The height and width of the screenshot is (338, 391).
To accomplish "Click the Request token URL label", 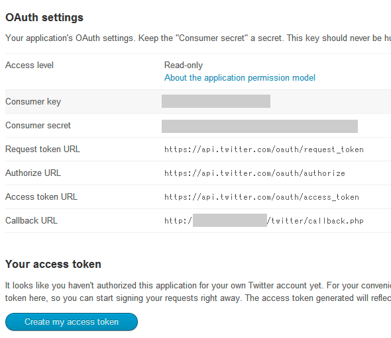I will click(42, 149).
